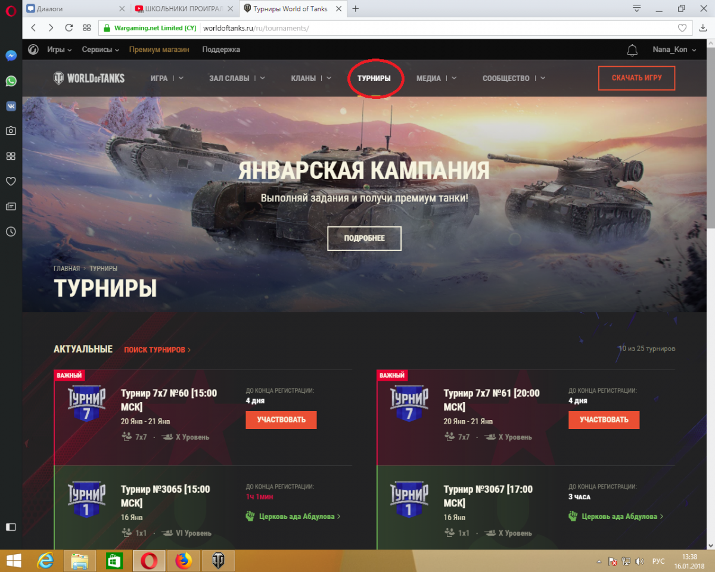Close the Диалоги tab

point(122,9)
